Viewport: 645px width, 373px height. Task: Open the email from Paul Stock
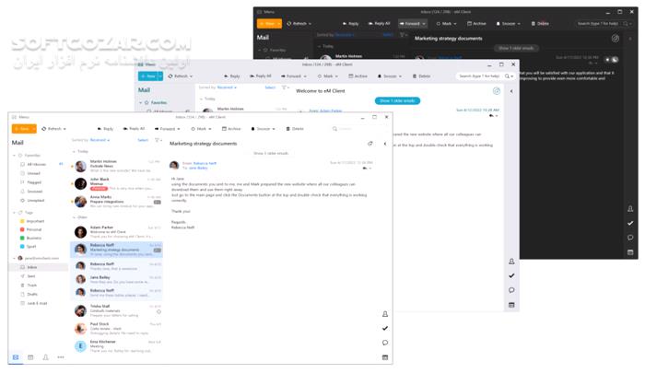(117, 329)
